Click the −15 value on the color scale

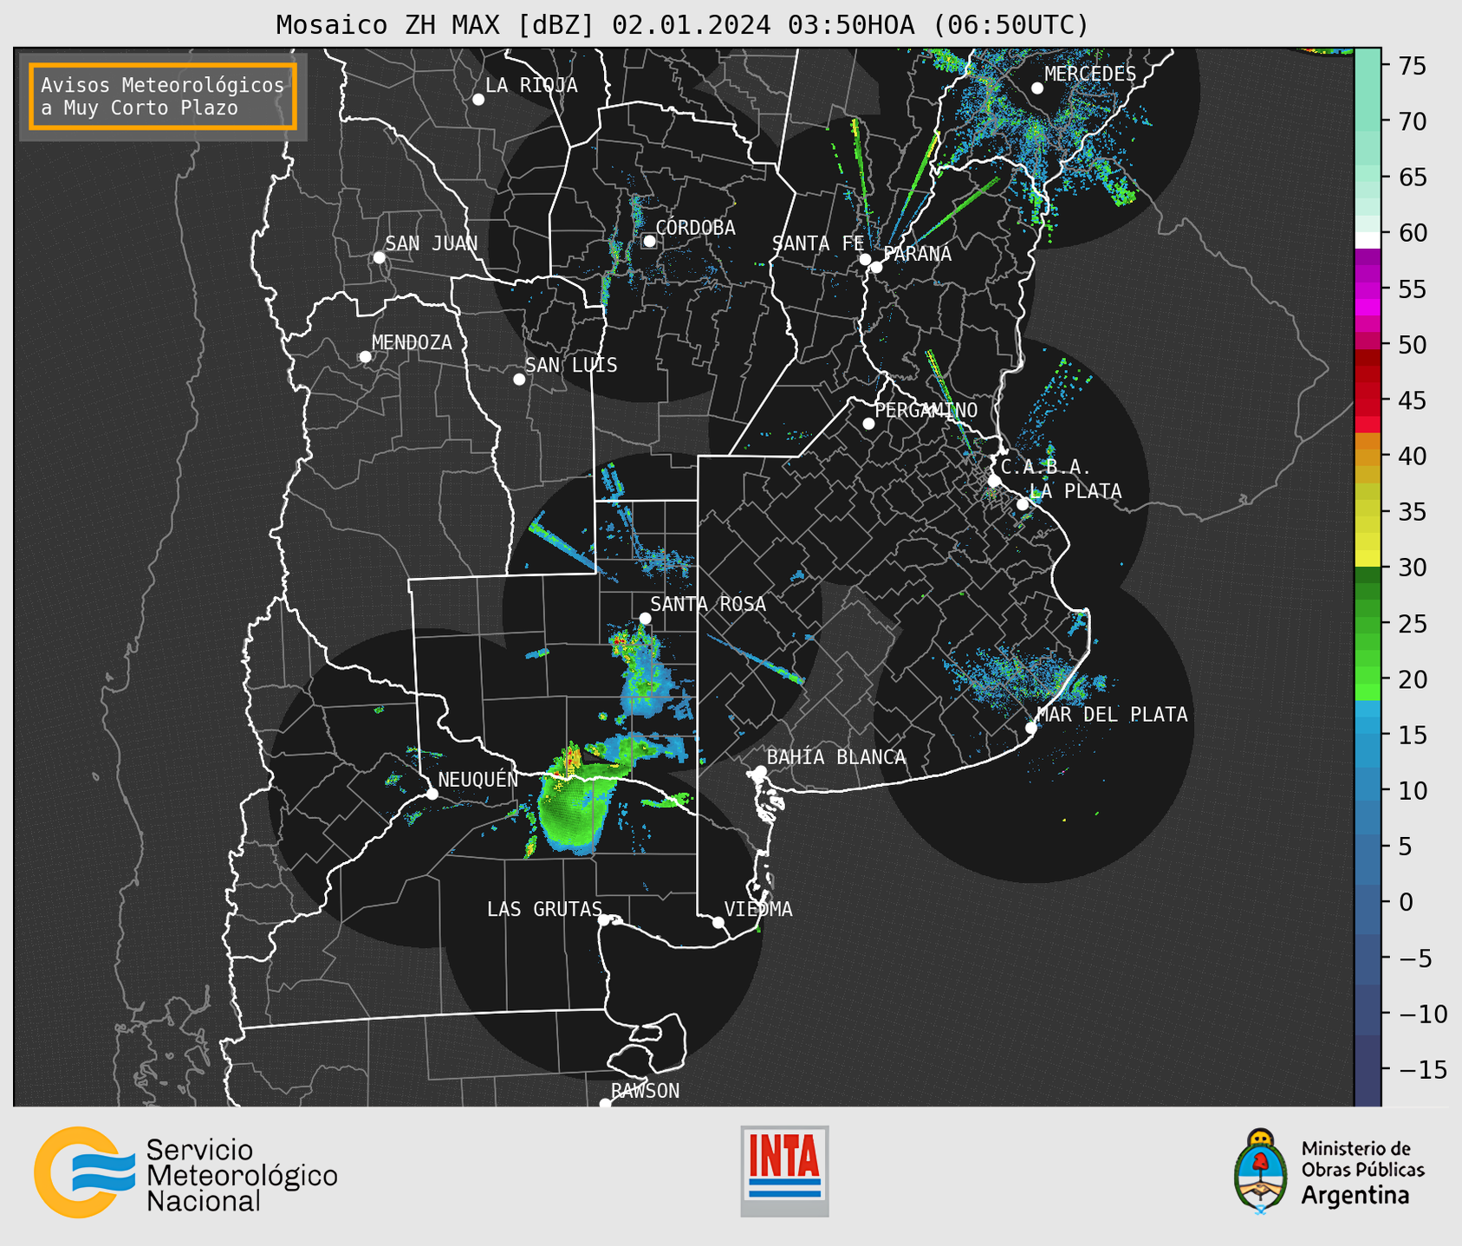click(1422, 1069)
